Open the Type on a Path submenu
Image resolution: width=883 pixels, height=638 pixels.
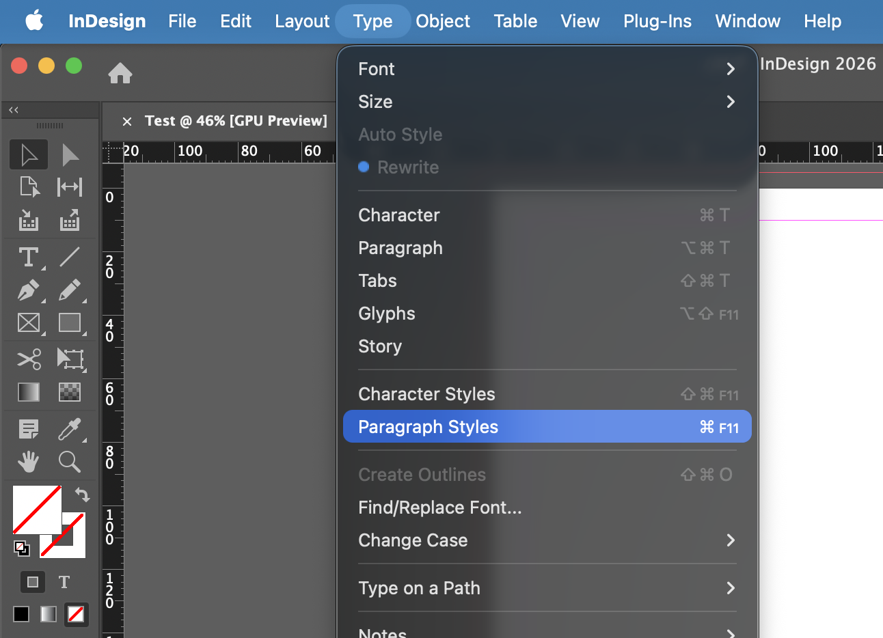(547, 588)
